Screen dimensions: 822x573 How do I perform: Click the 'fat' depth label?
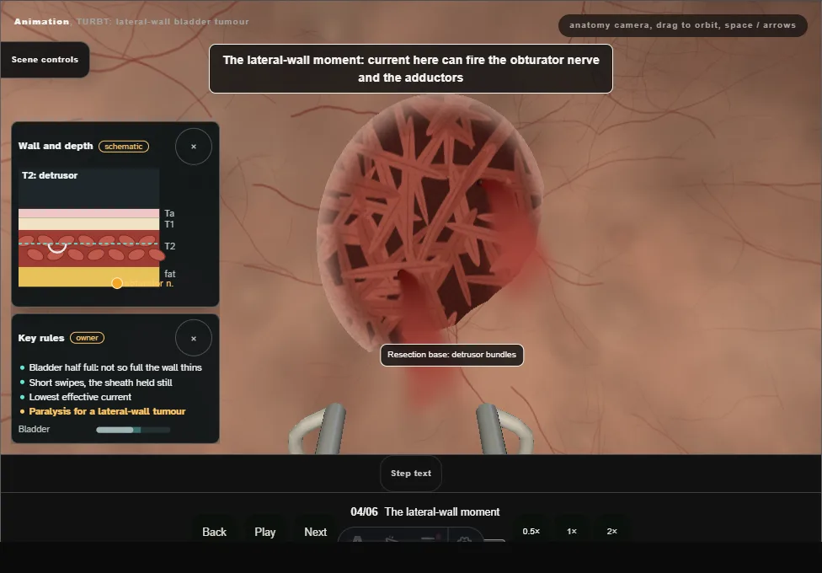[x=170, y=273]
